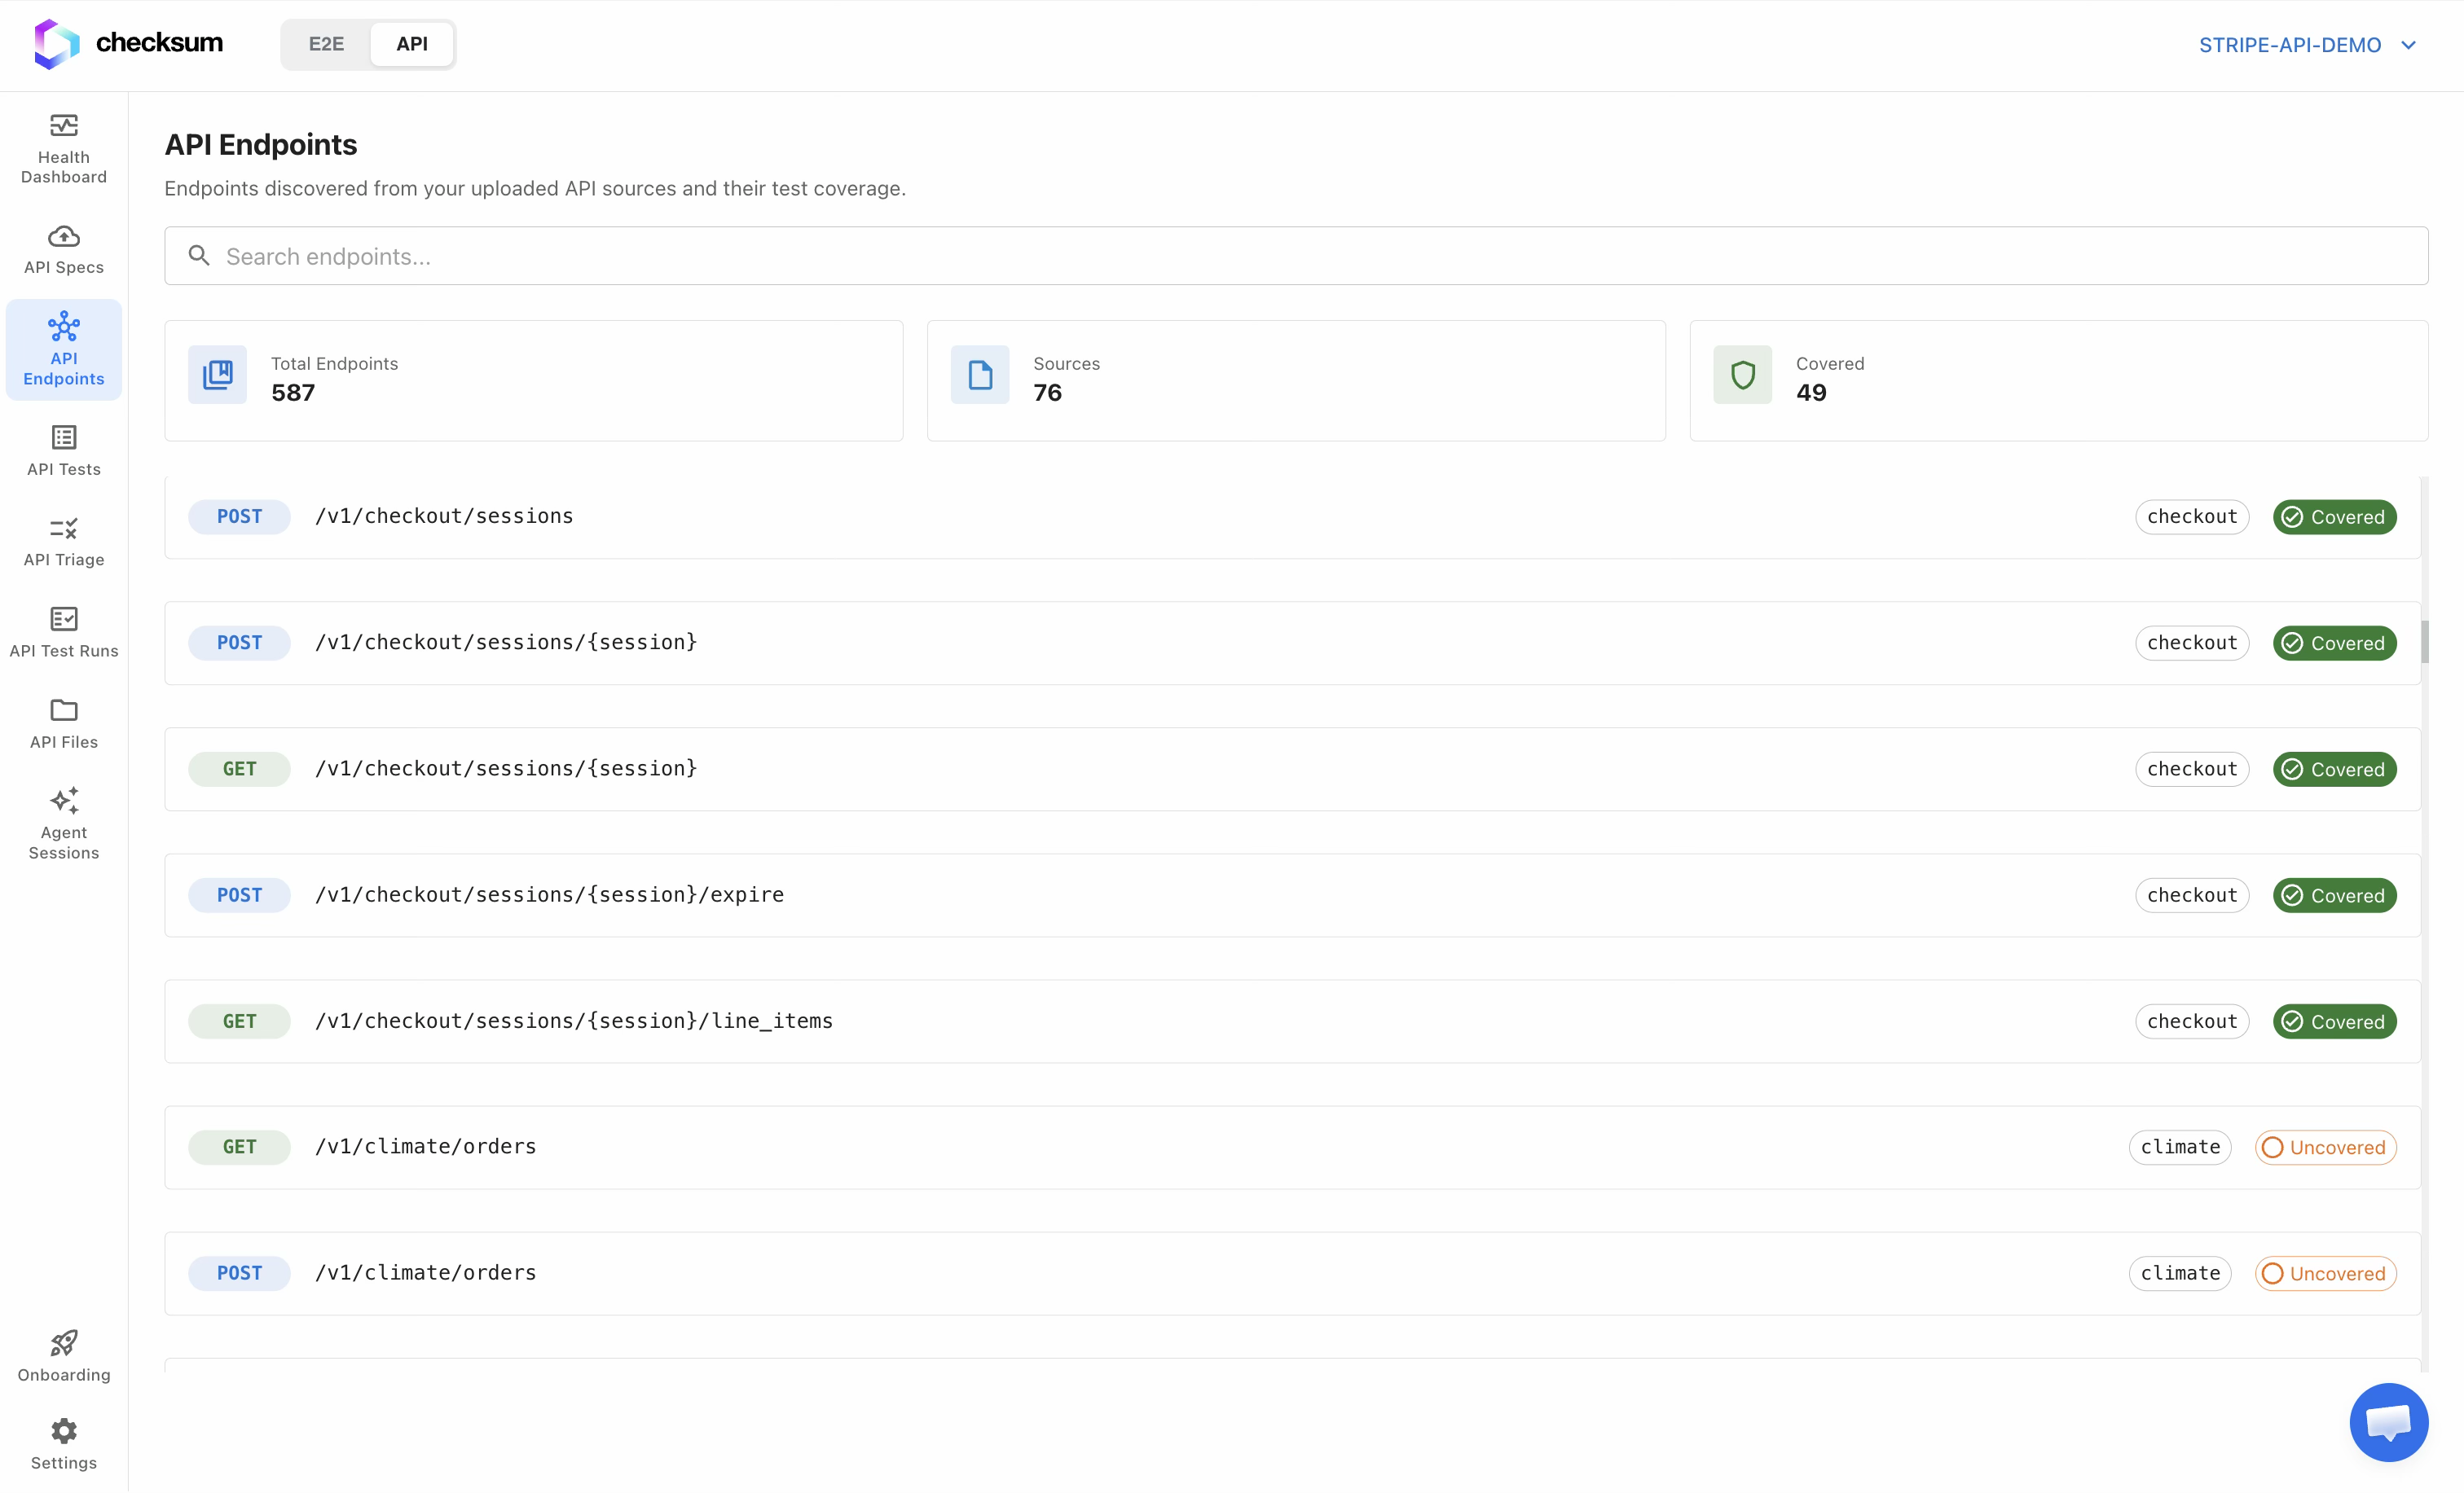
Task: Open the STRIPE-API-DEMO project dropdown
Action: point(2308,45)
